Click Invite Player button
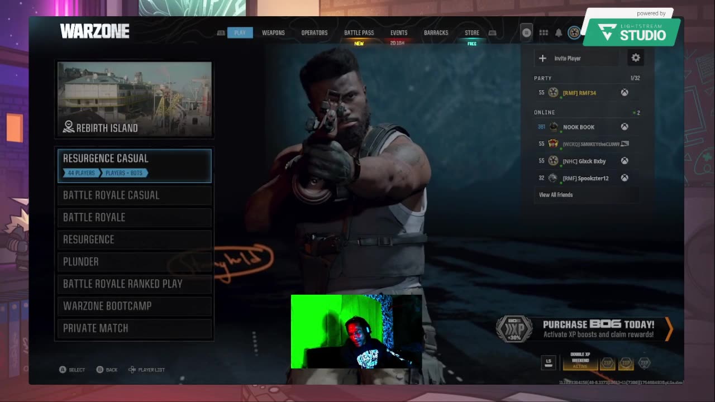Screen dimensions: 715x402 click(x=576, y=58)
